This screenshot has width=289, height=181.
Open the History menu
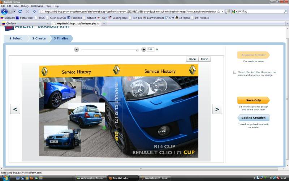pos(25,6)
